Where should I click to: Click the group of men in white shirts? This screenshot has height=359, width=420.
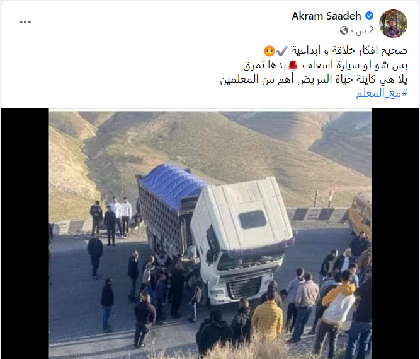(120, 216)
